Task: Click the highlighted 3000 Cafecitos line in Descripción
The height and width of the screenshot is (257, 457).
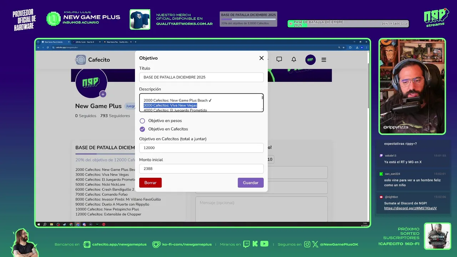Action: point(170,105)
